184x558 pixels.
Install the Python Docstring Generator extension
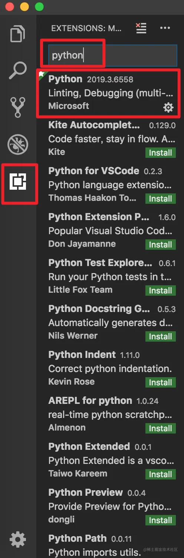click(160, 336)
